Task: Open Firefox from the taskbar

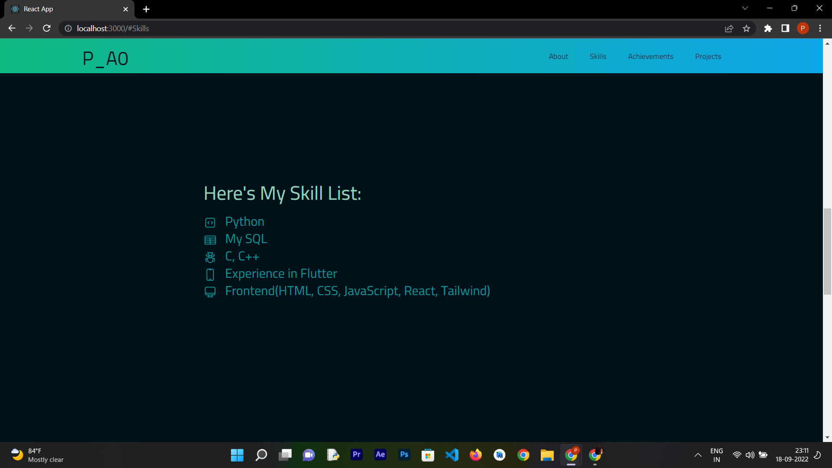Action: pyautogui.click(x=475, y=455)
